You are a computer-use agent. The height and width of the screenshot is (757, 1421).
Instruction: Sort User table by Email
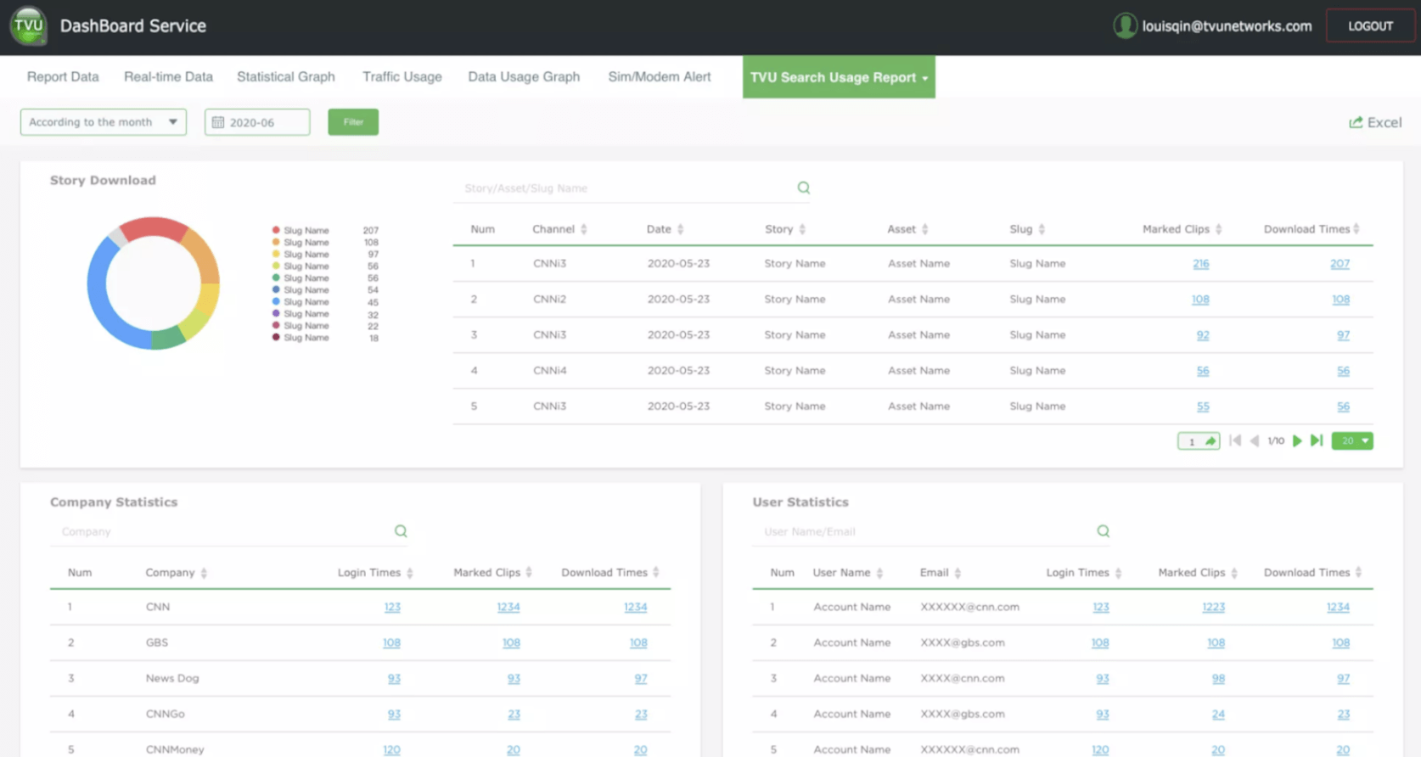tap(958, 573)
